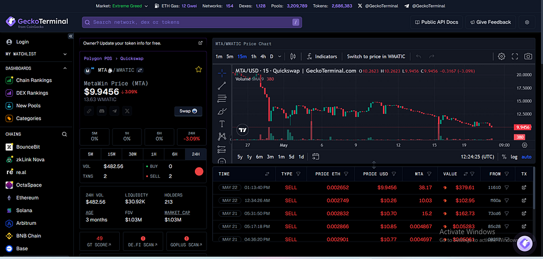Open the PRICE USD column filter
The image size is (543, 259).
[x=393, y=174]
